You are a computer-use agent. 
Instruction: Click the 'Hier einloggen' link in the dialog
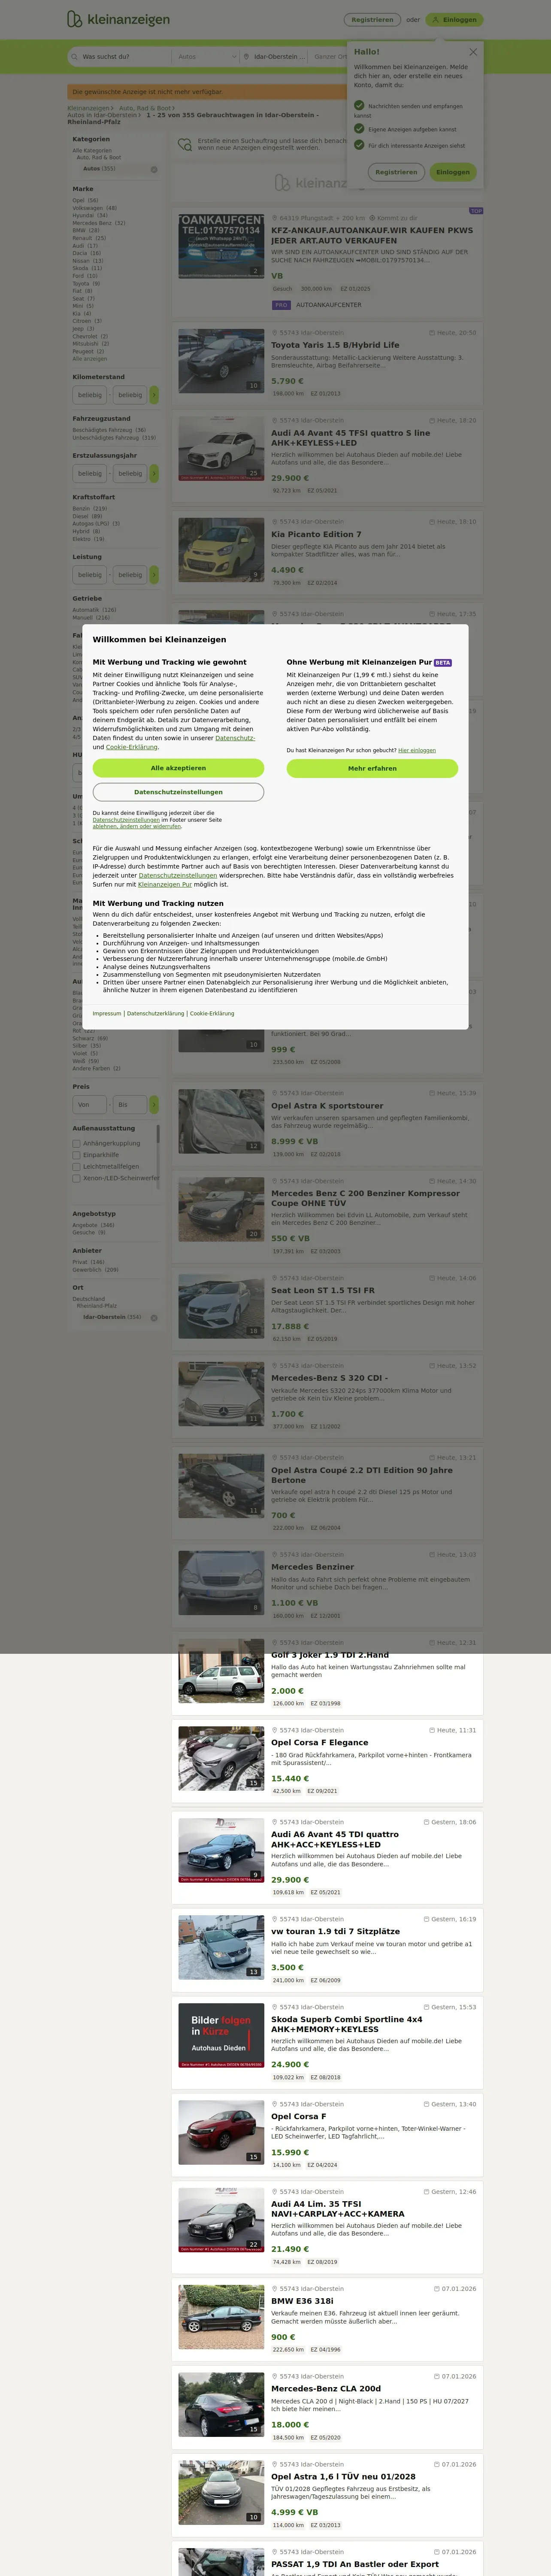pyautogui.click(x=417, y=750)
